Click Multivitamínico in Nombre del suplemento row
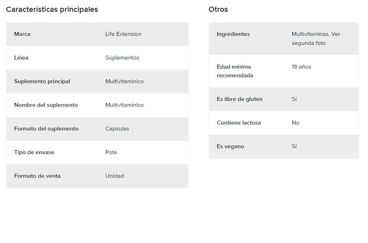368x243 pixels. click(x=125, y=105)
